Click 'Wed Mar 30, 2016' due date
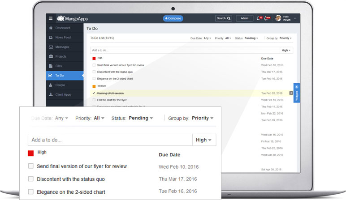This screenshot has height=200, width=346. coord(272,155)
